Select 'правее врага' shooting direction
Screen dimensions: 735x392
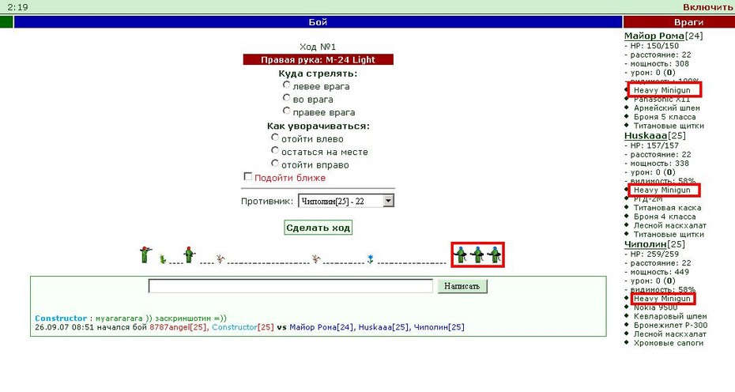point(286,111)
